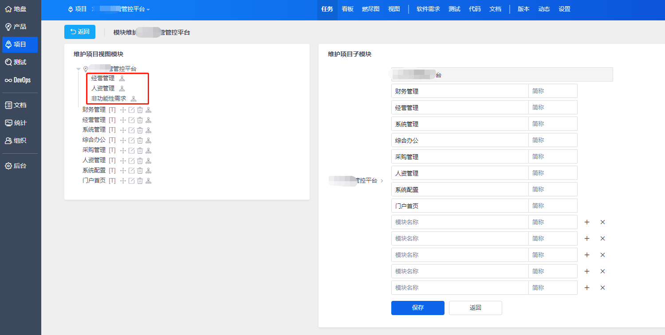Click the hierarchy icon next to 非功能性需求

[x=134, y=99]
